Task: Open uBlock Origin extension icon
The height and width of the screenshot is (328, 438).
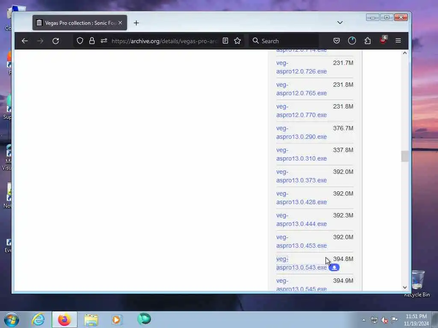Action: pos(383,40)
